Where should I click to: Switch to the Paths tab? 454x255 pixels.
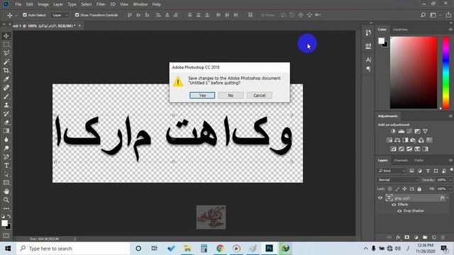[x=419, y=160]
